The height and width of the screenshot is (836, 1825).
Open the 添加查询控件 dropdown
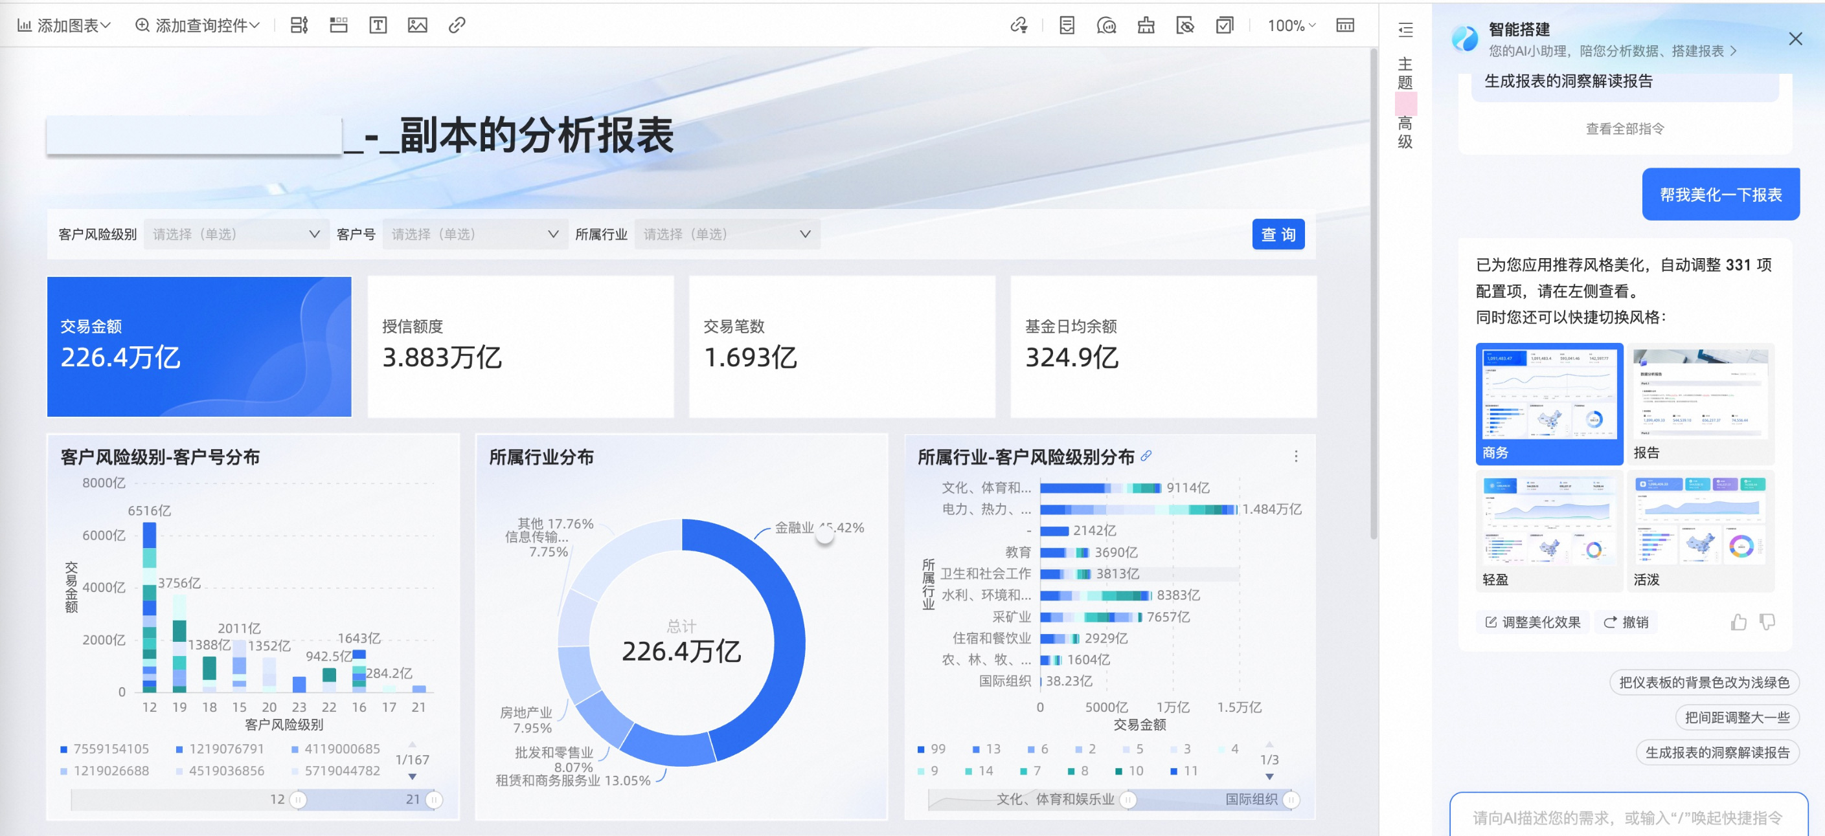197,25
